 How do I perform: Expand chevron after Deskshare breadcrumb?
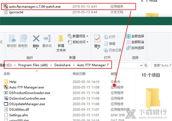point(74,65)
